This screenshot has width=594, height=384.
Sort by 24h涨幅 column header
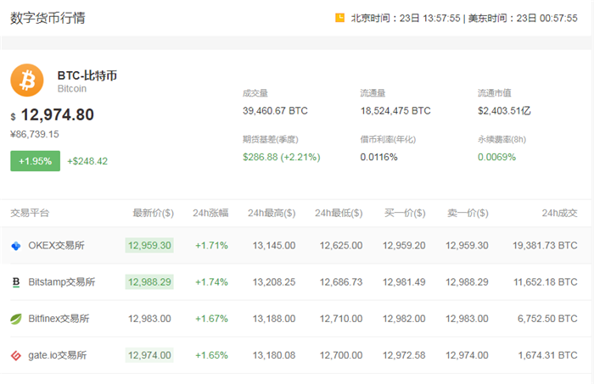pyautogui.click(x=210, y=213)
